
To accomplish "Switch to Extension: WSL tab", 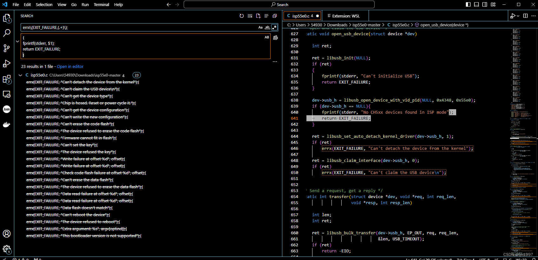I will pyautogui.click(x=346, y=16).
